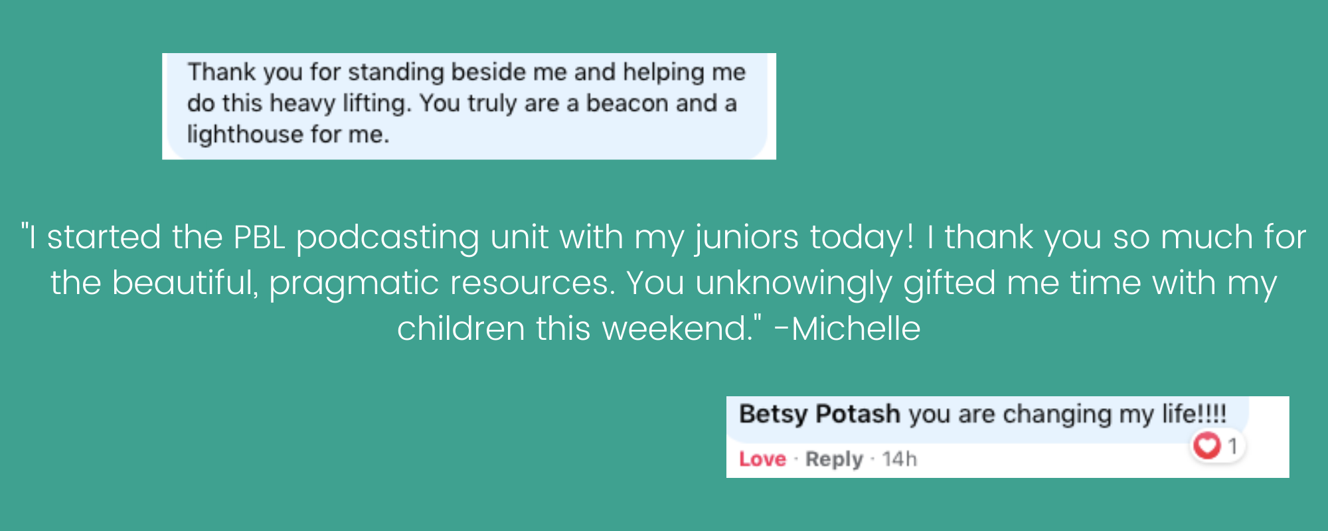1328x531 pixels.
Task: Click the word "unknowingly" in the quote
Action: click(x=793, y=284)
